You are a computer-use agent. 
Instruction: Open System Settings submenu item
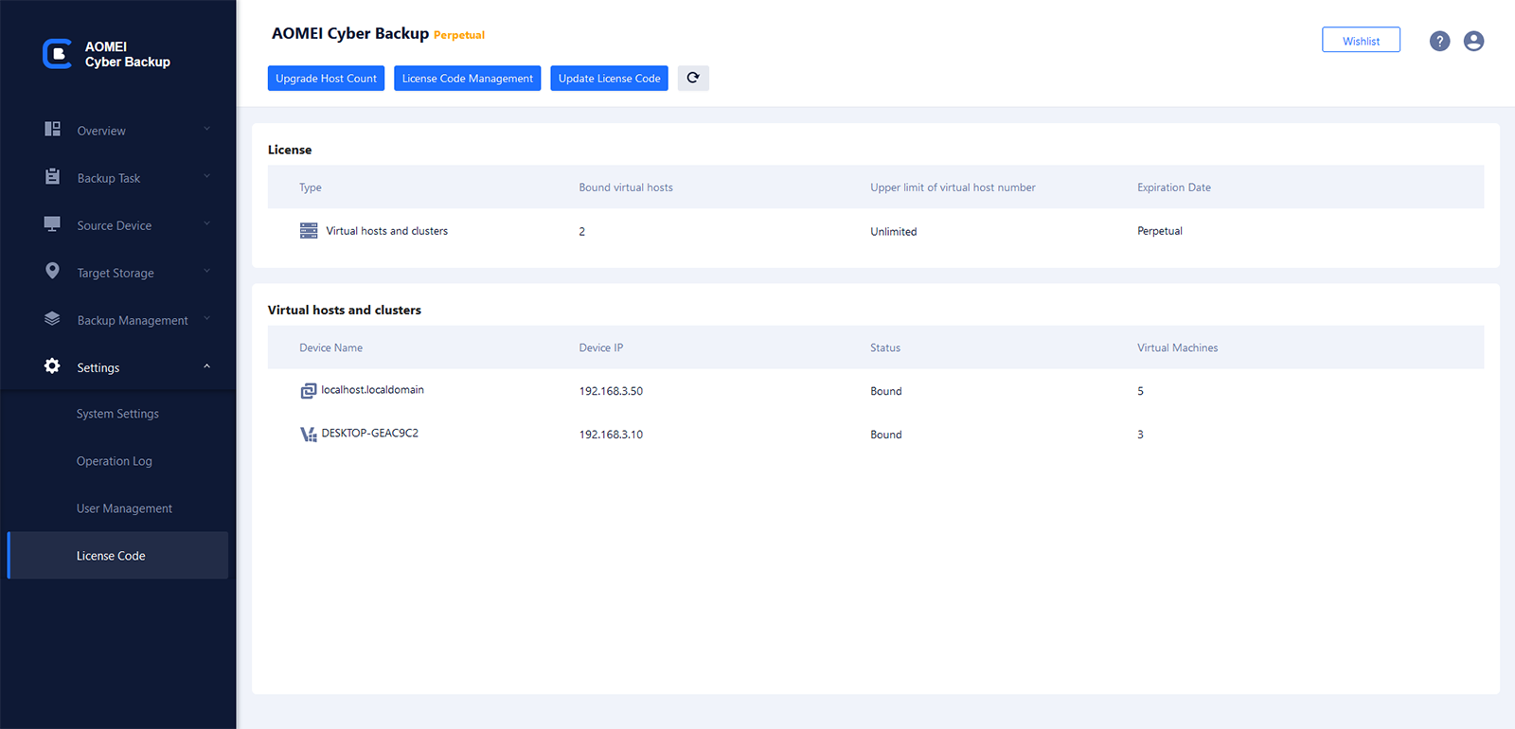click(x=117, y=414)
